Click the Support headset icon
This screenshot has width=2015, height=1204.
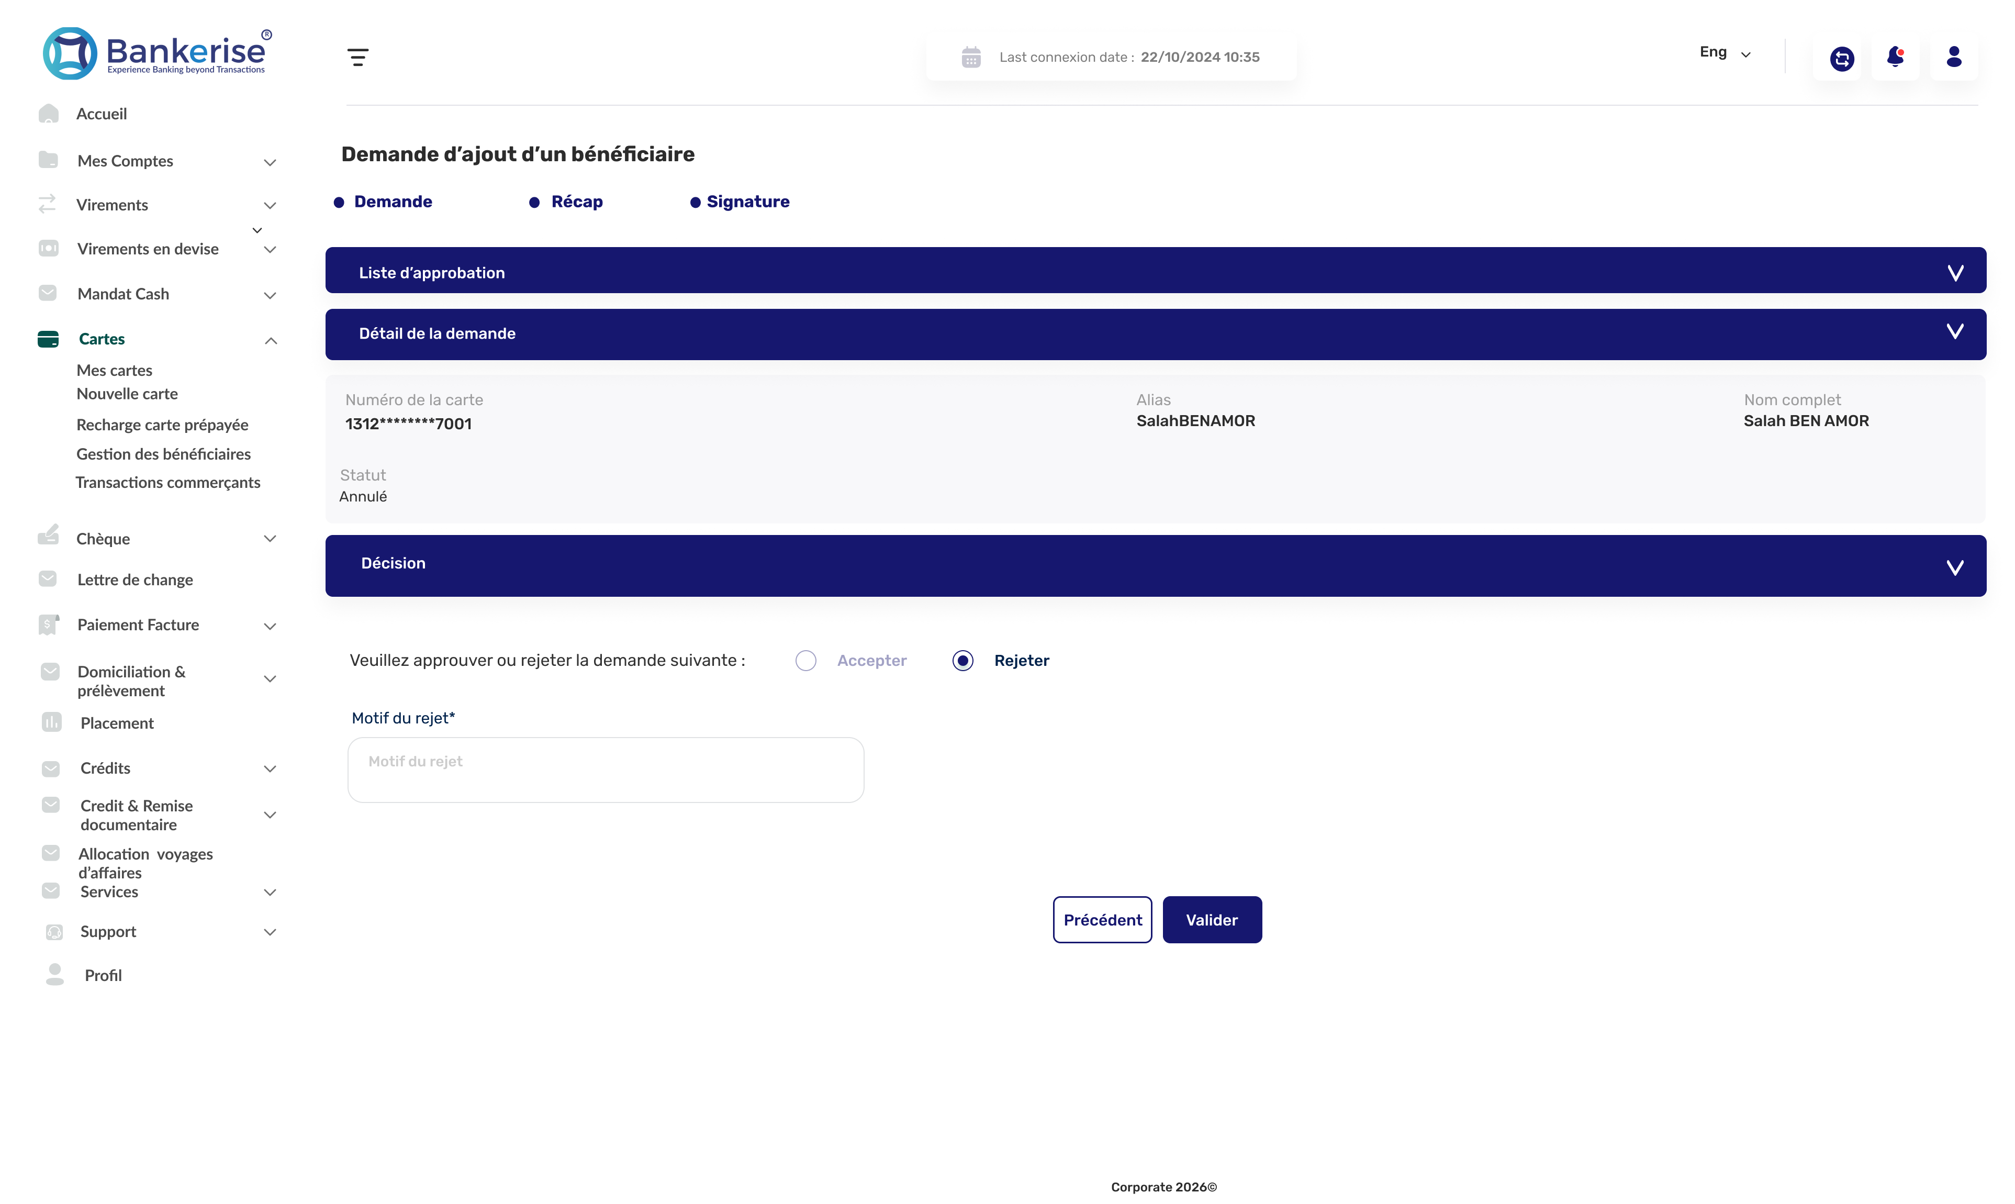(x=54, y=932)
